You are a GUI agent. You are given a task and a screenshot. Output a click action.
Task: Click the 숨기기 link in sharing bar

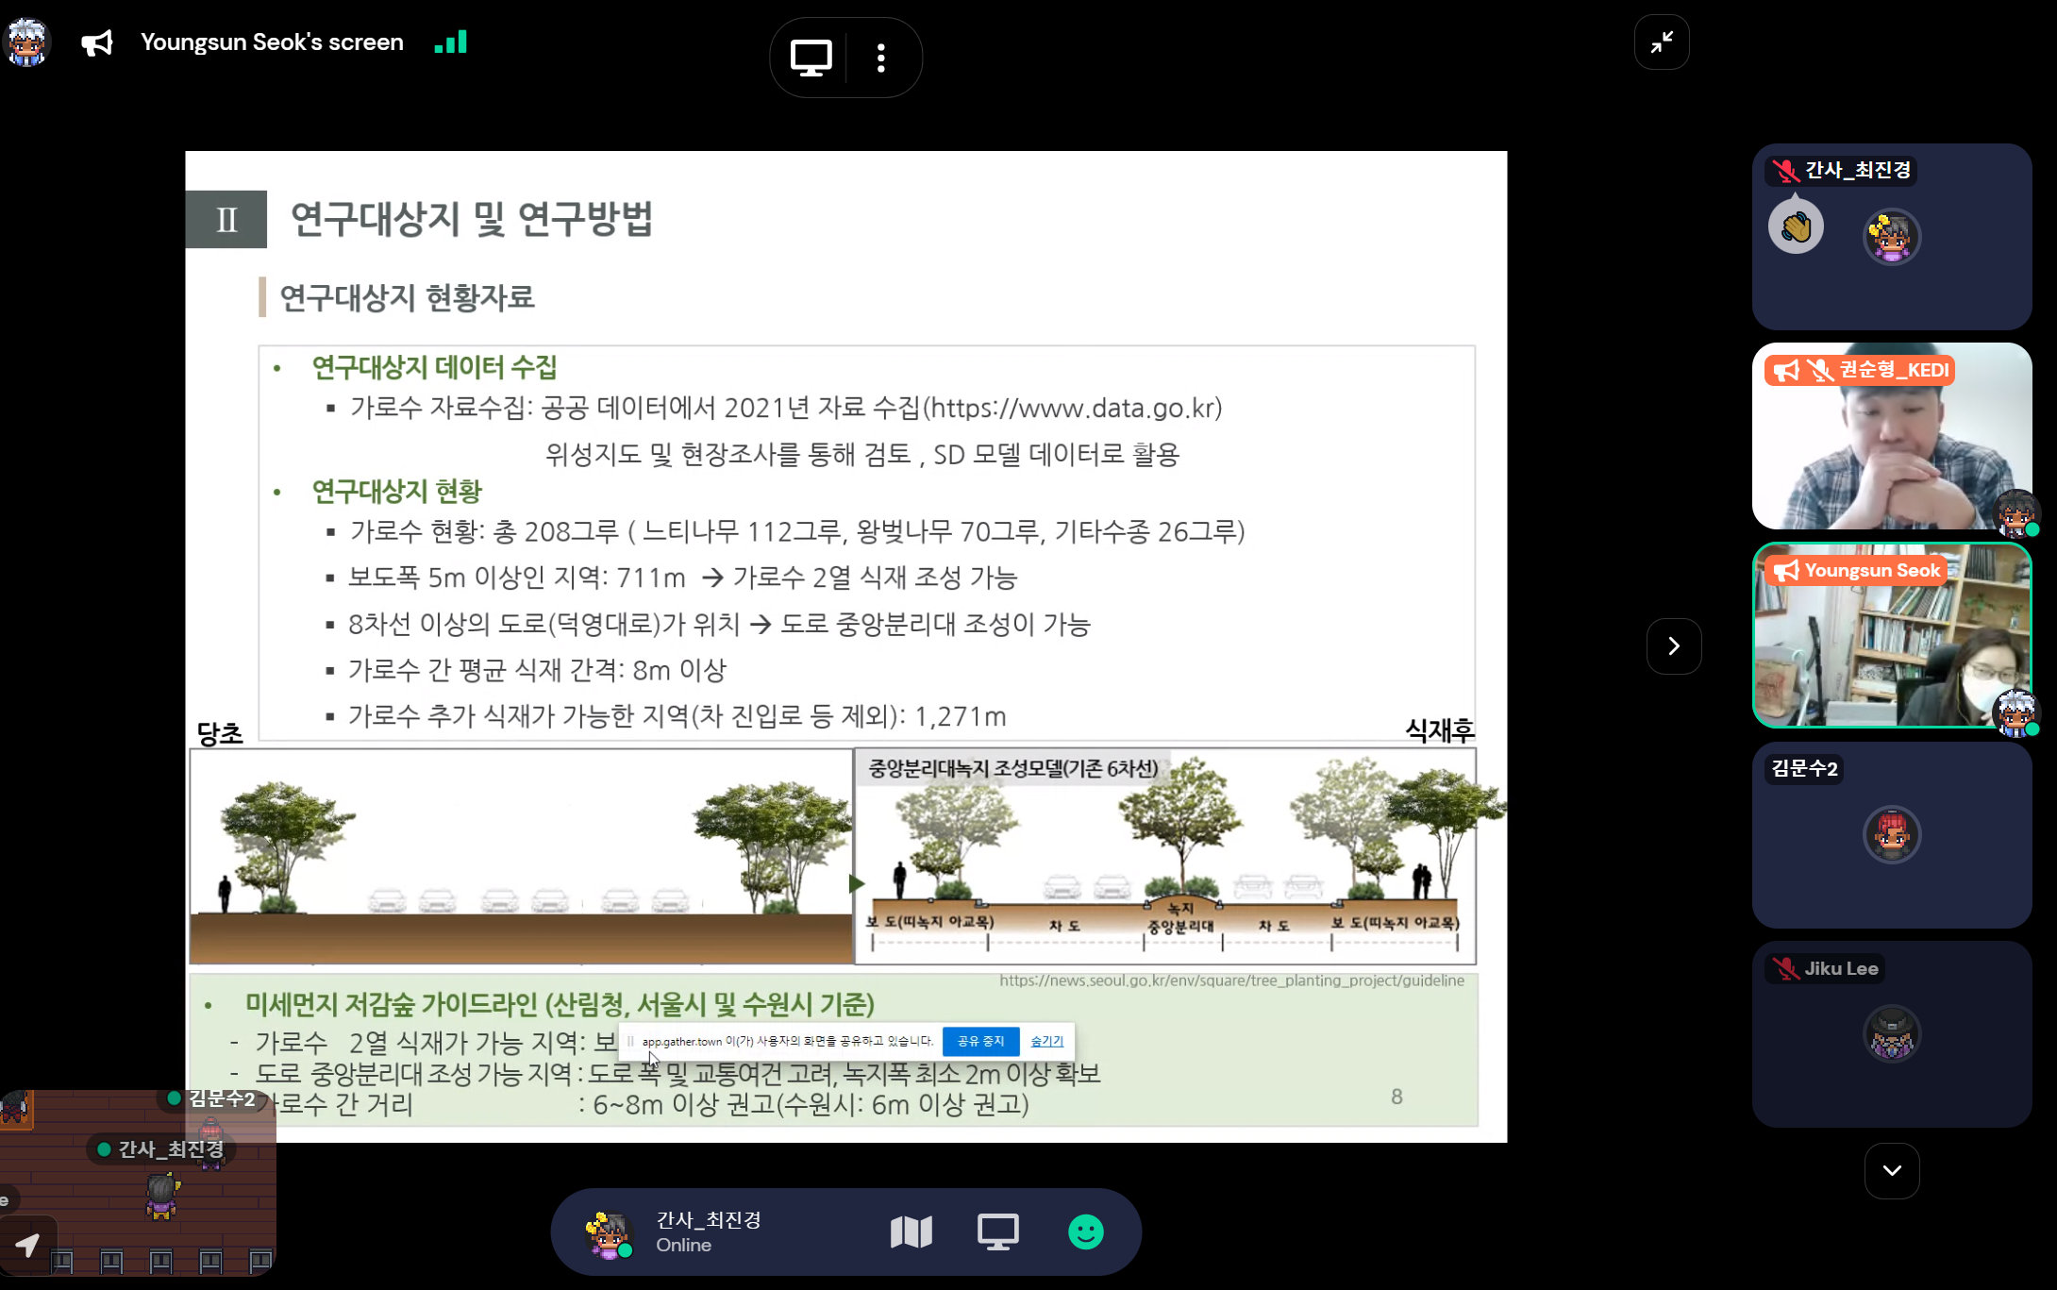pyautogui.click(x=1046, y=1041)
